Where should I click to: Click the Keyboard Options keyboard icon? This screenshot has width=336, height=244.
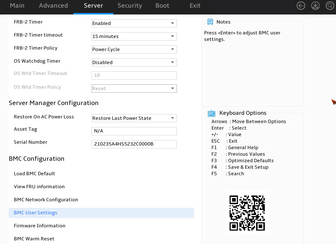pyautogui.click(x=211, y=113)
